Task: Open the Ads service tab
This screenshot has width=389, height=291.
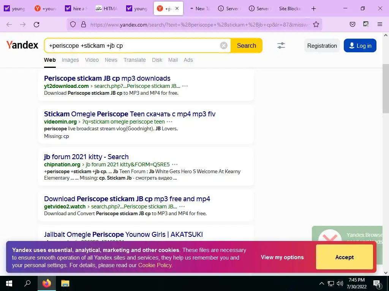Action: coord(188,60)
